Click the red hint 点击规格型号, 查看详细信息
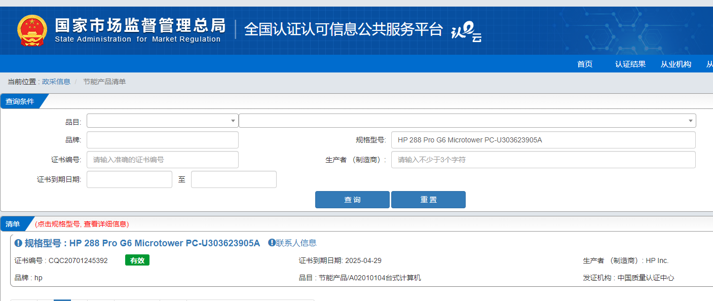 point(82,224)
